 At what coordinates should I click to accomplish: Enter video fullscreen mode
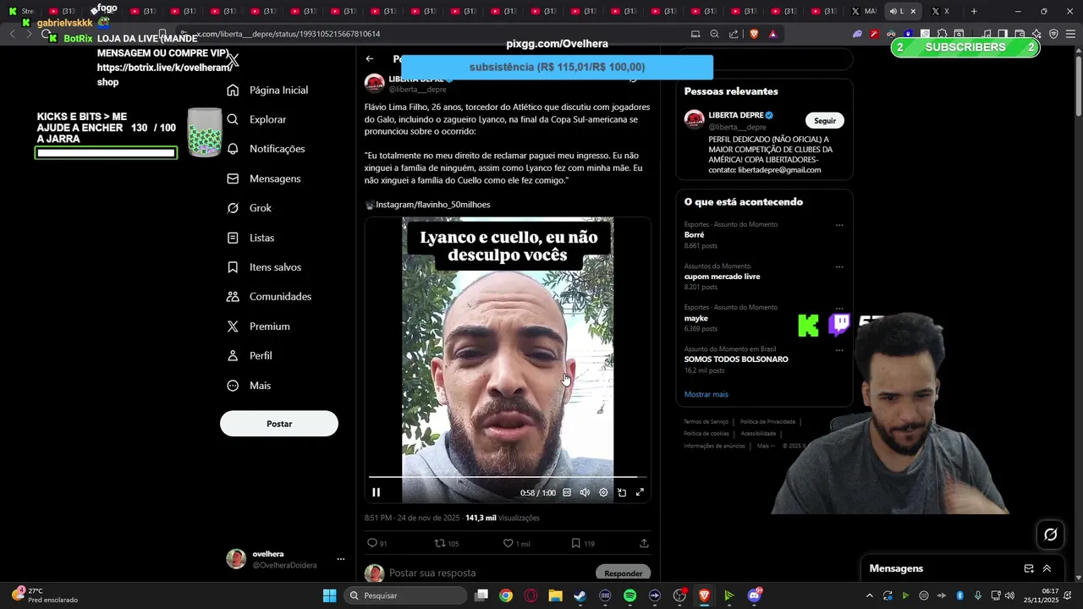pyautogui.click(x=640, y=492)
